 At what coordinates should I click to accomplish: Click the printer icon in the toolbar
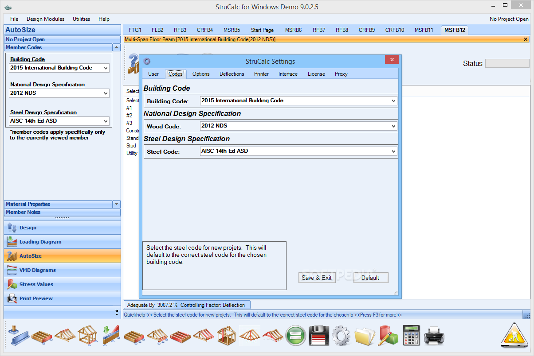434,336
